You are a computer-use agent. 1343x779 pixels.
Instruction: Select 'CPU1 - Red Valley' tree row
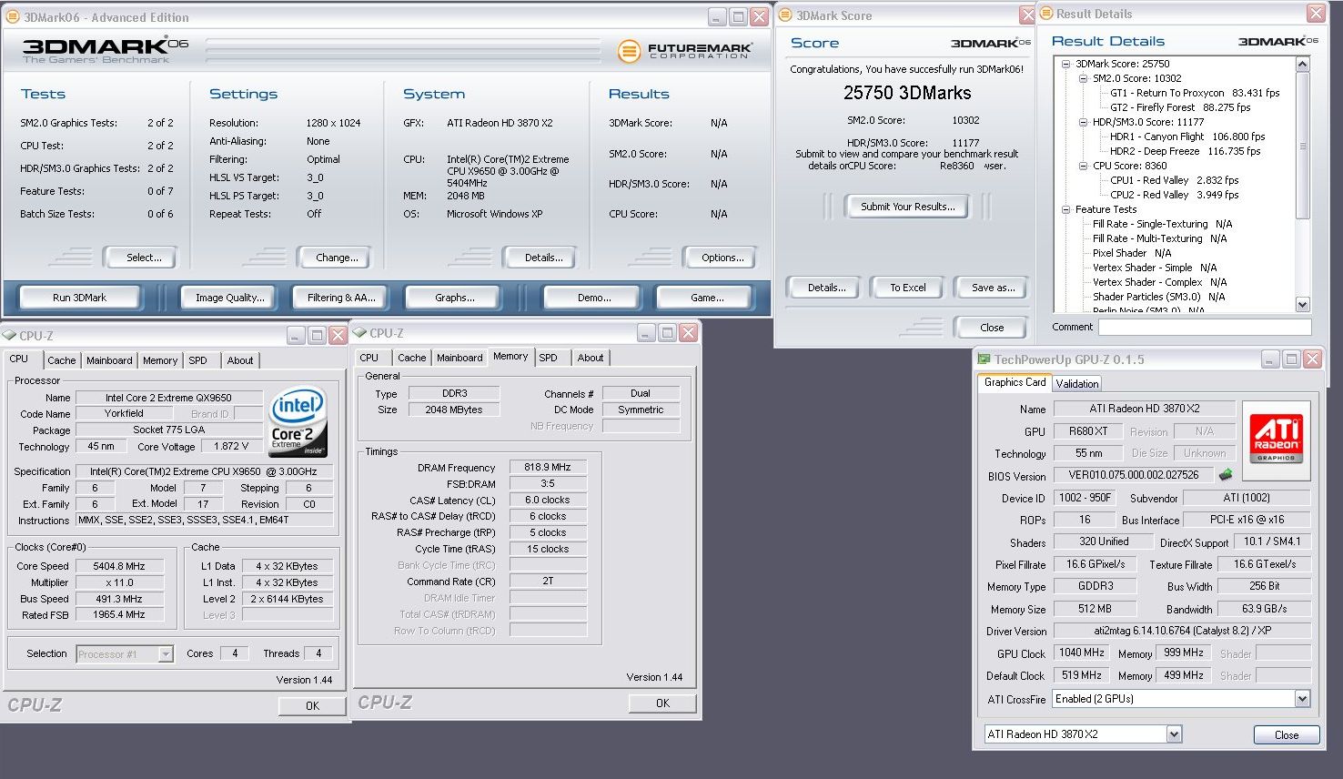click(x=1174, y=180)
